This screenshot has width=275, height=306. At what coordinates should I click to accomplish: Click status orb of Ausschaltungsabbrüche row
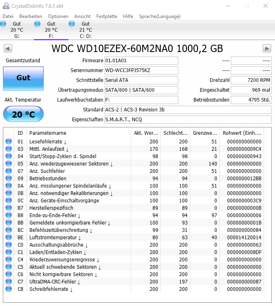[x=9, y=245]
